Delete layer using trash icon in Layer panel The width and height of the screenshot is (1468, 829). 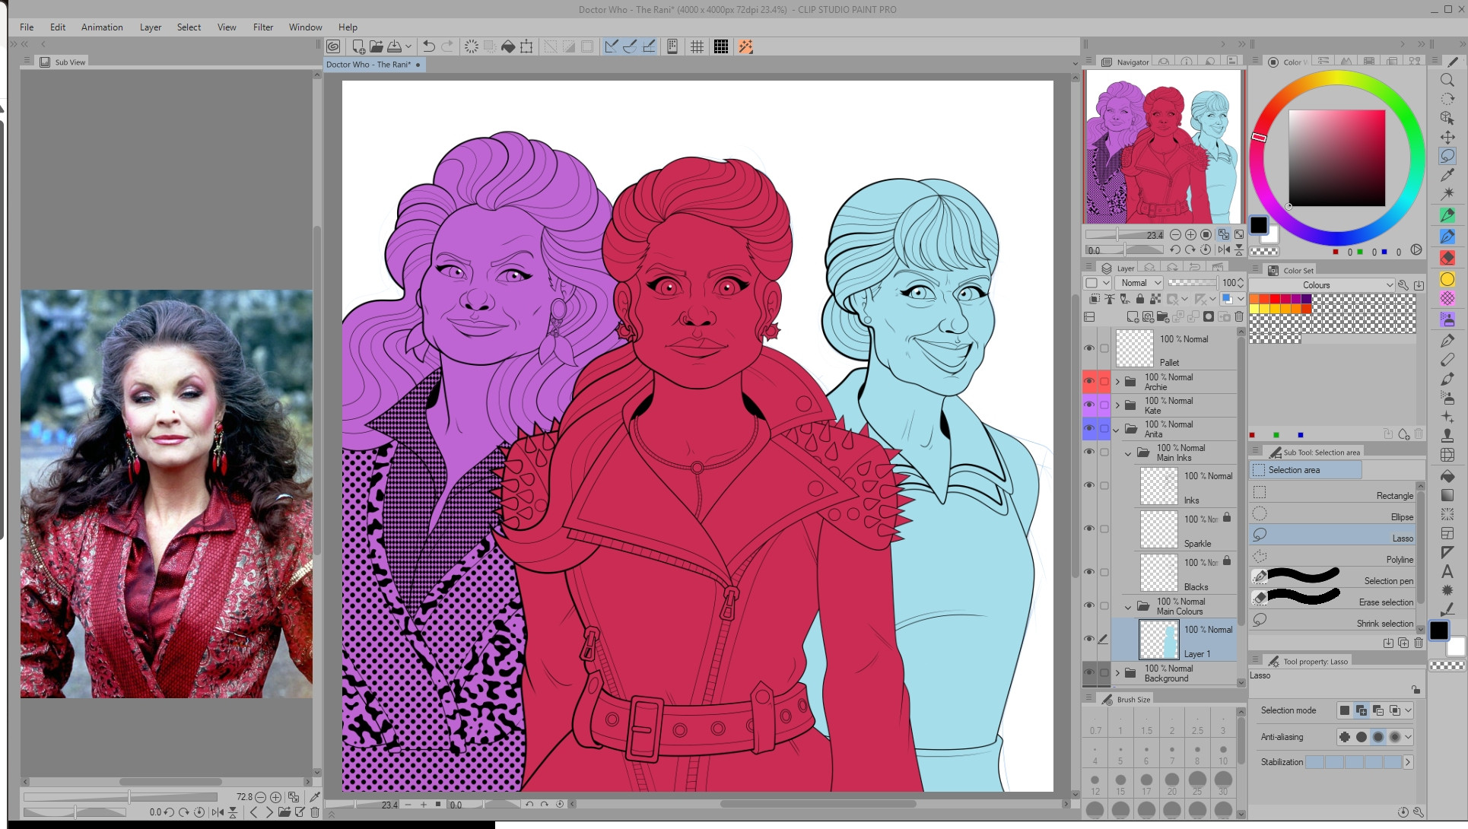point(1239,316)
